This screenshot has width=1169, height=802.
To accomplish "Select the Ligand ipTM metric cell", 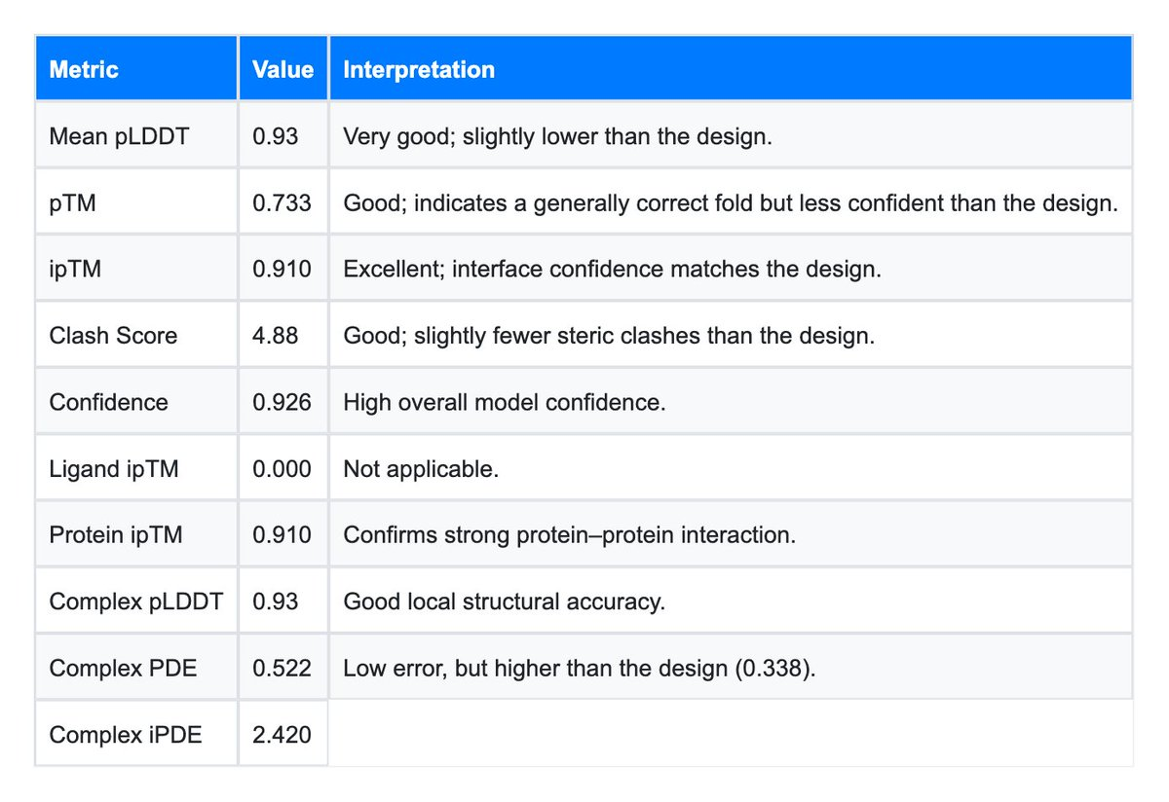I will point(114,469).
